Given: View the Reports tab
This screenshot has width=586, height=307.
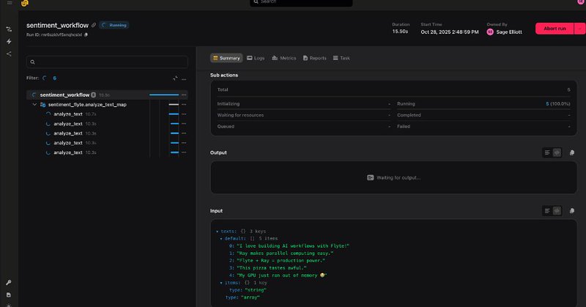Looking at the screenshot, I should point(315,58).
